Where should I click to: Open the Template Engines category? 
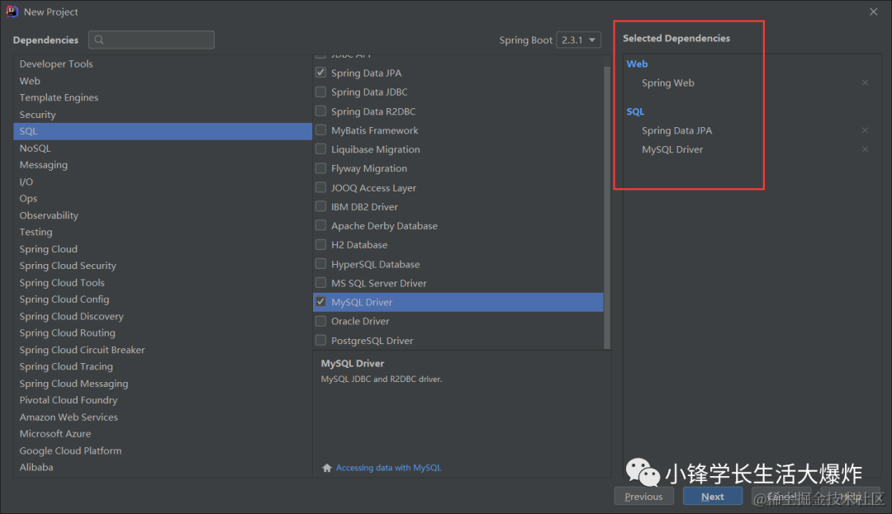163,97
